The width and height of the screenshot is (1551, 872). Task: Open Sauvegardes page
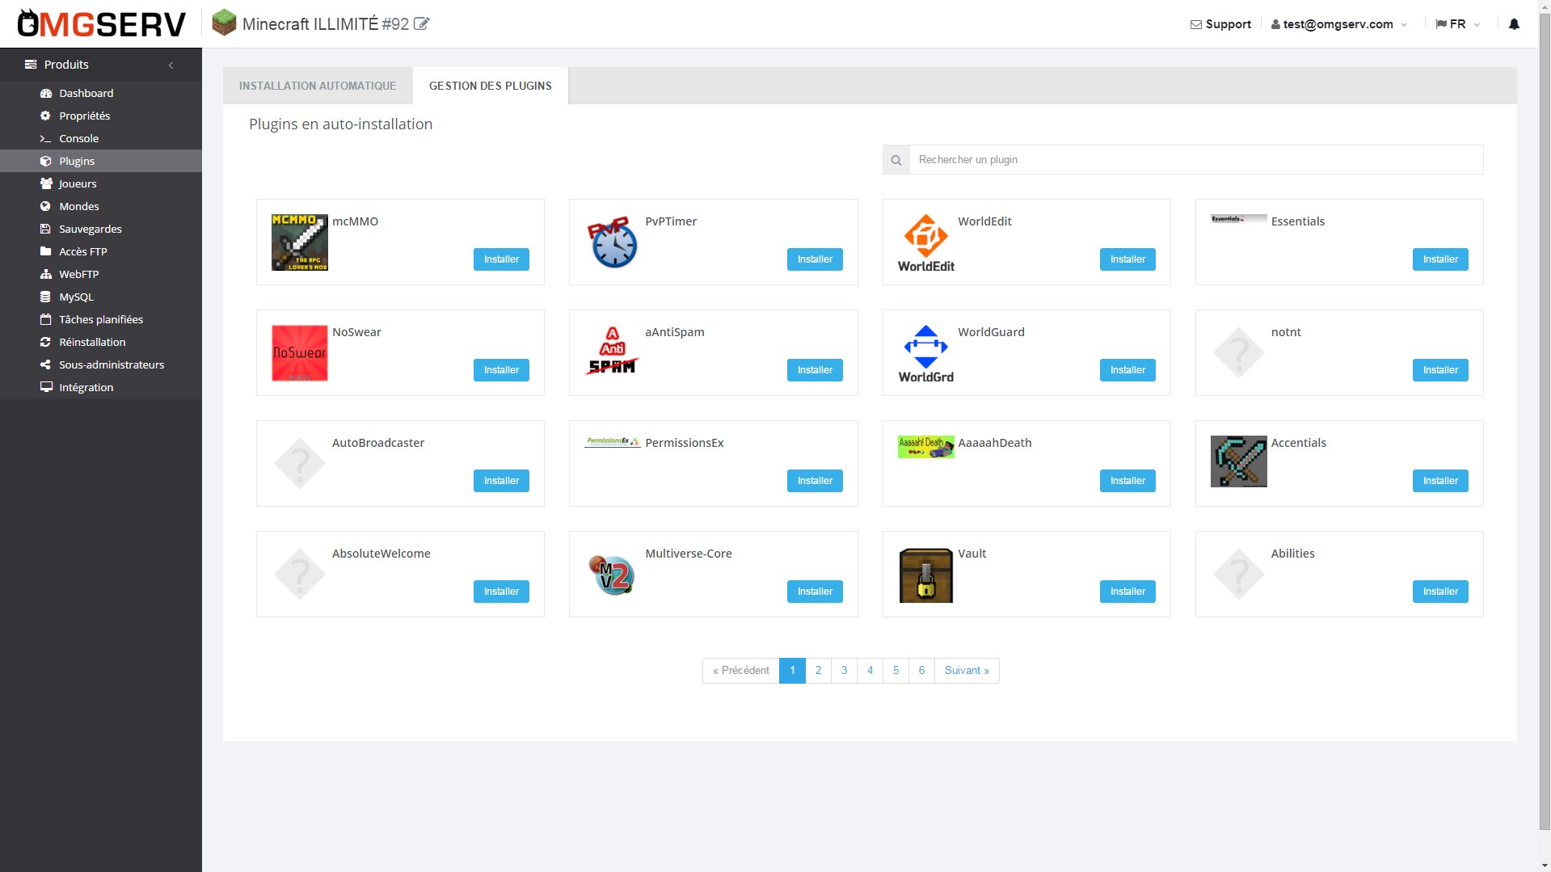click(x=101, y=229)
